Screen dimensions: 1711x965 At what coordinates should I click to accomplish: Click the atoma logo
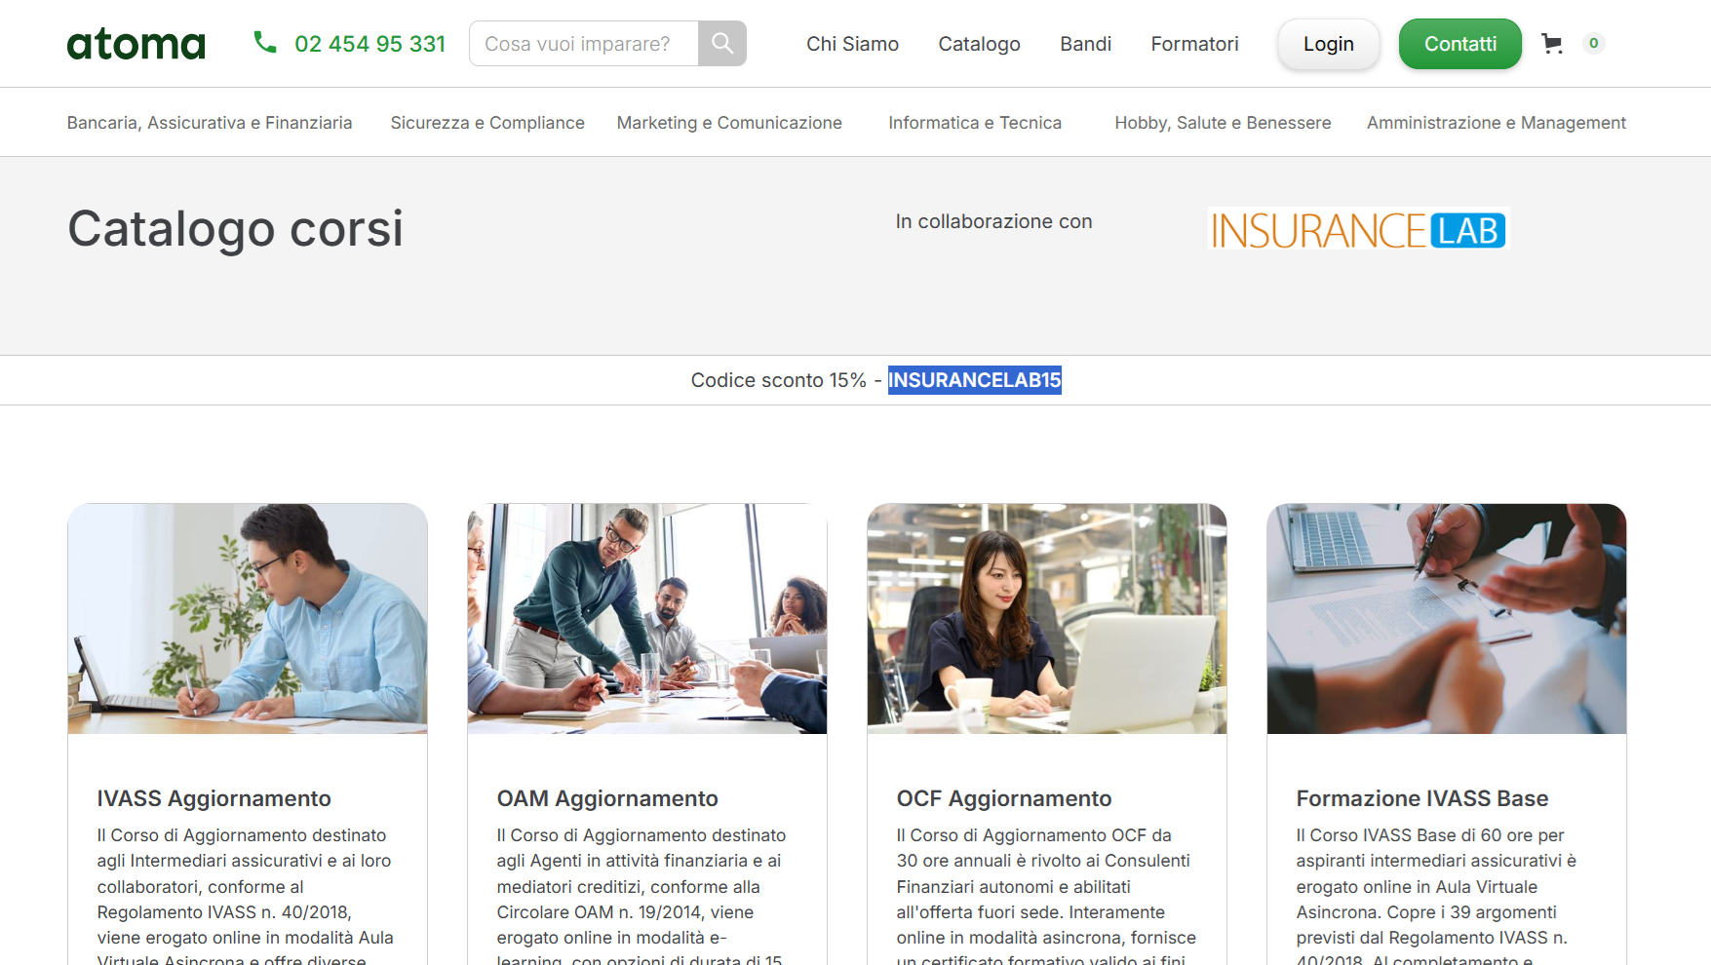136,44
